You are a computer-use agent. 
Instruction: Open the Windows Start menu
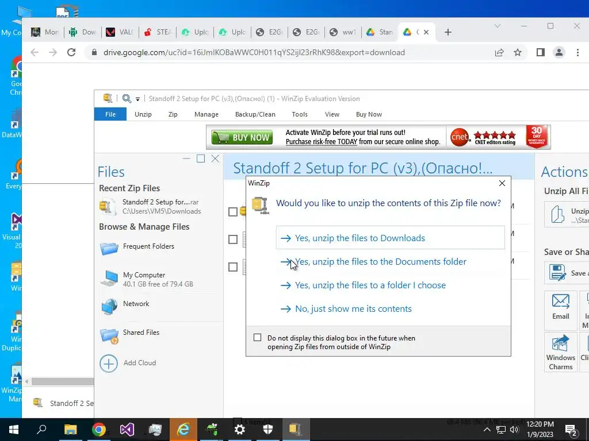(14, 430)
